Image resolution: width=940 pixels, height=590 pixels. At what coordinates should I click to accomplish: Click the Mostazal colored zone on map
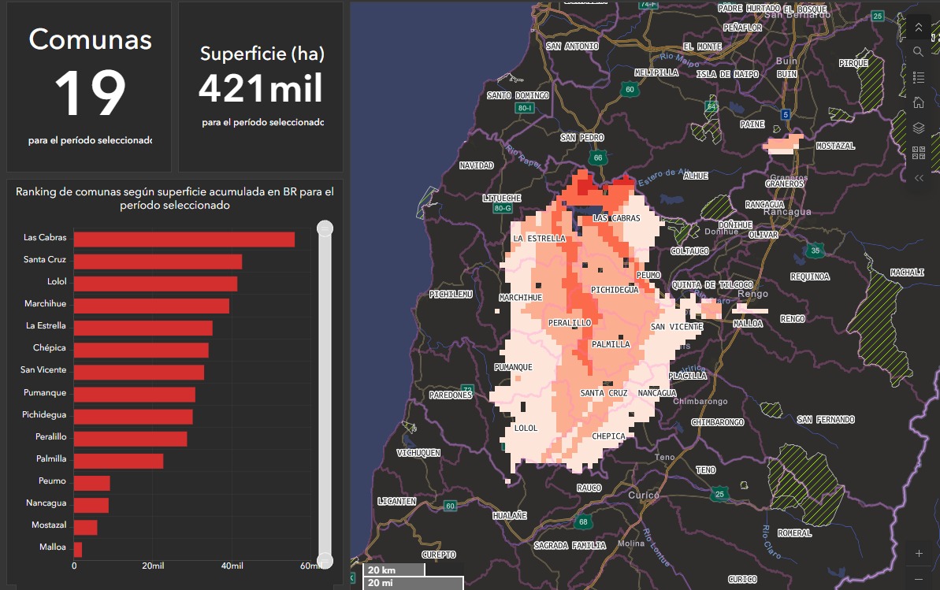(x=785, y=144)
